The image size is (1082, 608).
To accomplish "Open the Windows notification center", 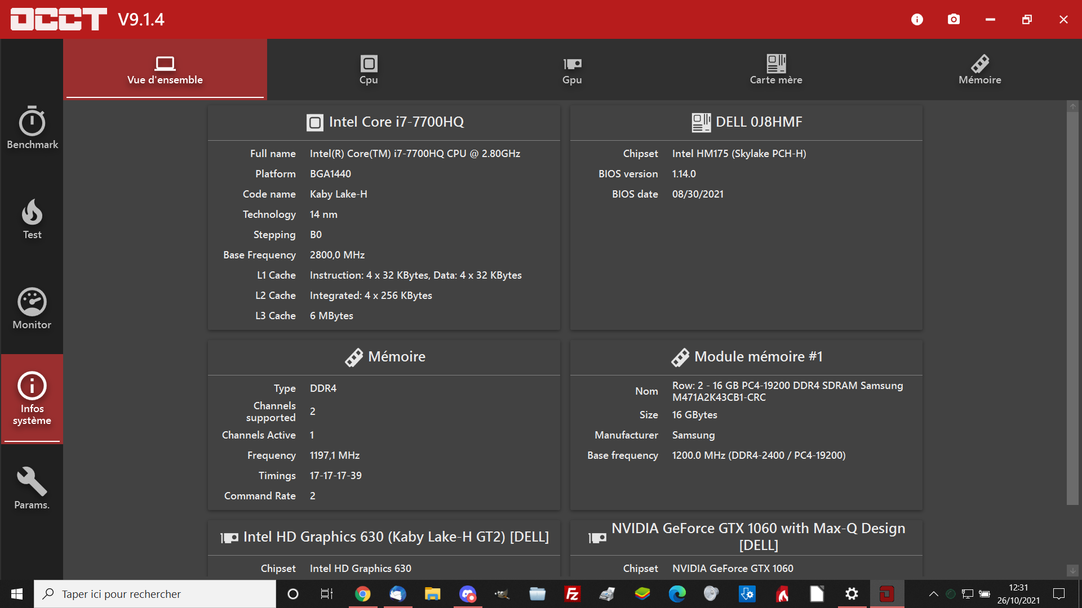I will pyautogui.click(x=1059, y=594).
